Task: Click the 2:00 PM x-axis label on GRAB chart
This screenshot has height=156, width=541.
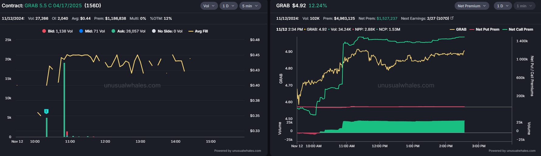Action: coord(446,146)
